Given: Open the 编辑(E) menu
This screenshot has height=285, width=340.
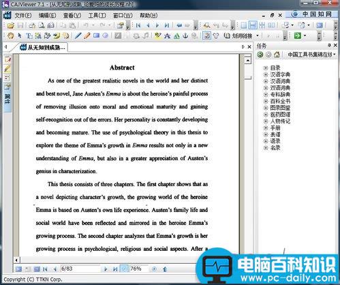Looking at the screenshot, I should click(x=47, y=16).
